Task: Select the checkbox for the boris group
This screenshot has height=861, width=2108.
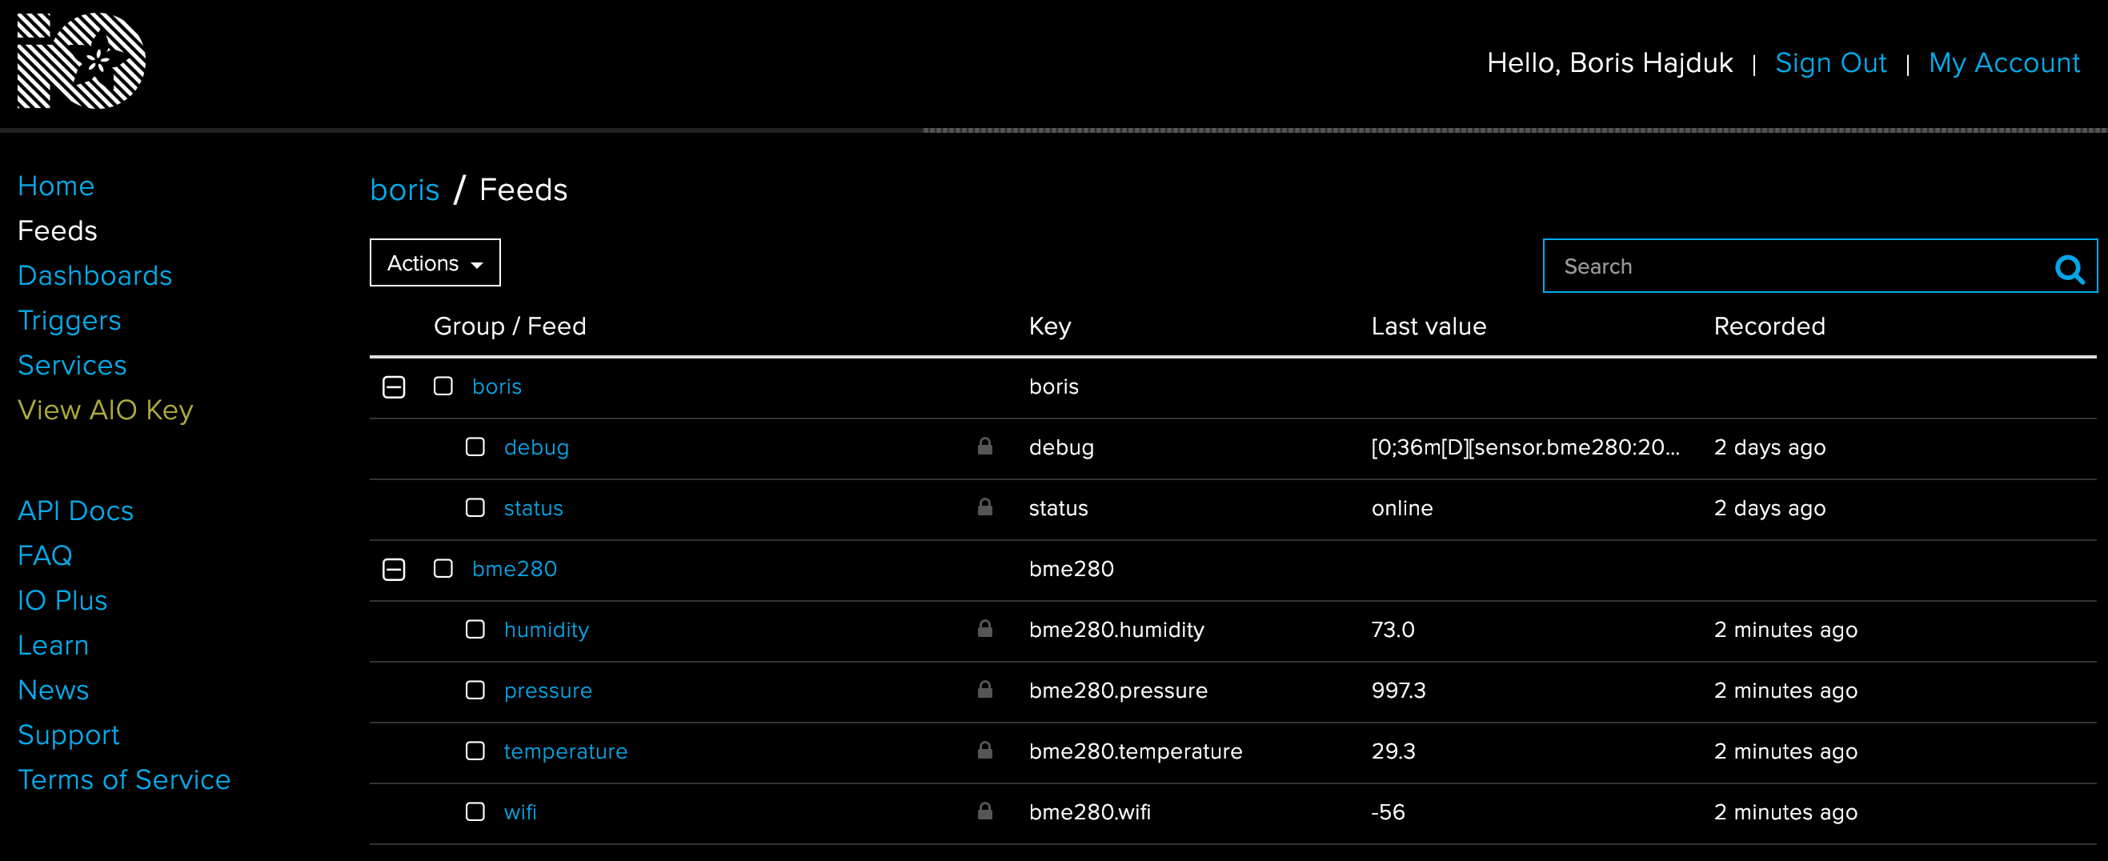Action: click(443, 386)
